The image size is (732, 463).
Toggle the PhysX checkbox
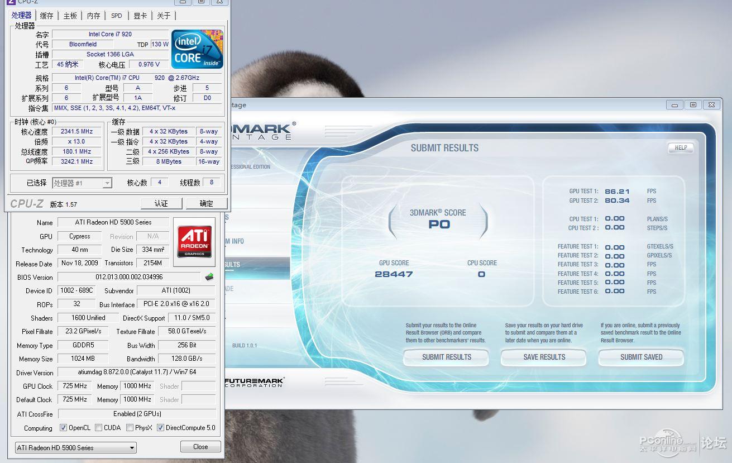pos(130,428)
